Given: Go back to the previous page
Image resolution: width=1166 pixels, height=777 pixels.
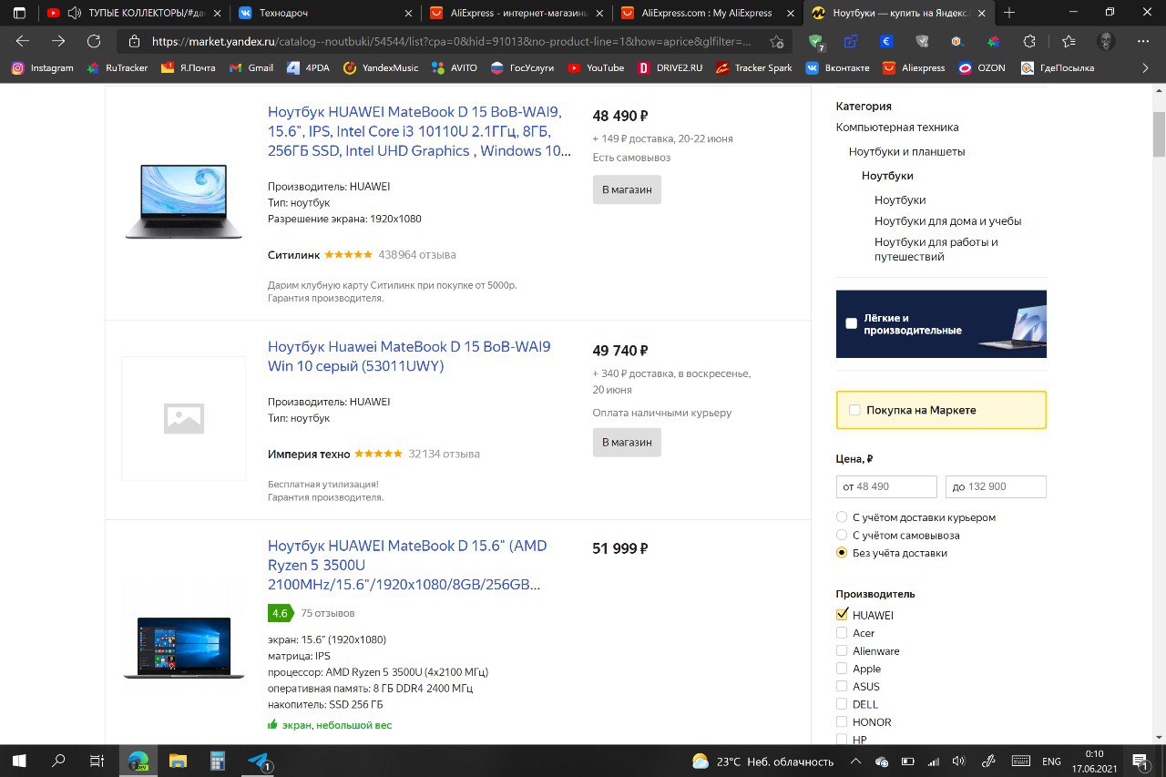Looking at the screenshot, I should pyautogui.click(x=23, y=41).
